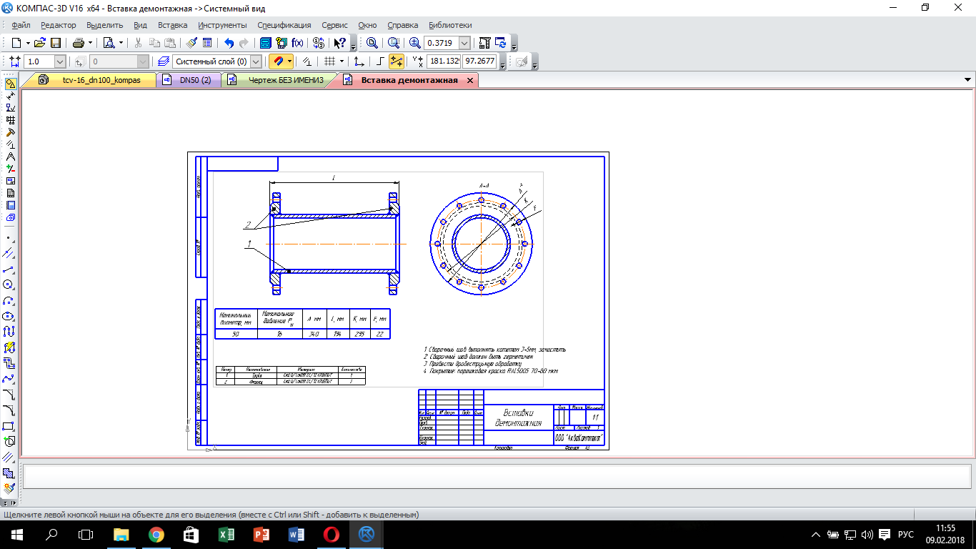Toggle the snaps magnet button
Screen dimensions: 976x549
(277, 61)
